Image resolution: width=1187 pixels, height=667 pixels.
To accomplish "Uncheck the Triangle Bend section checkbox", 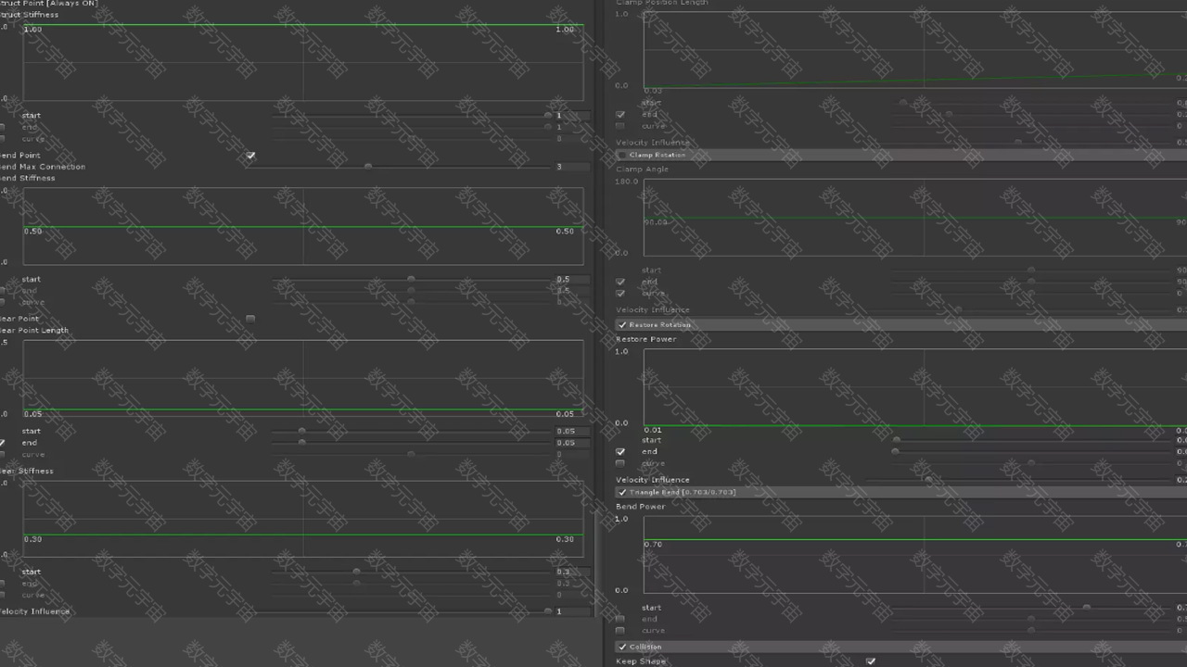I will tap(622, 492).
